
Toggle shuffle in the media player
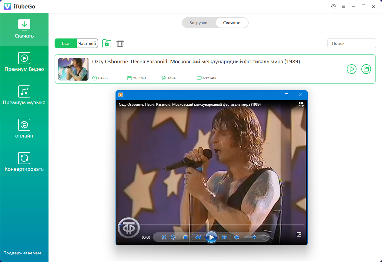tap(164, 237)
